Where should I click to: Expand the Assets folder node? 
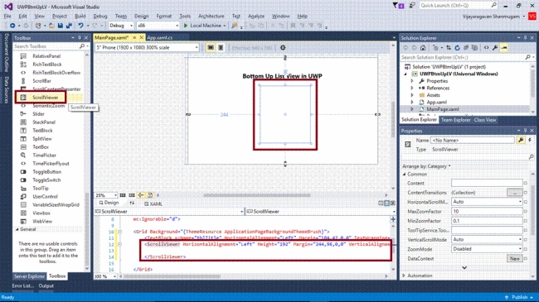click(x=412, y=95)
